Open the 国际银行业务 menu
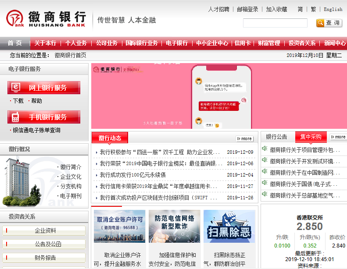 (x=142, y=43)
